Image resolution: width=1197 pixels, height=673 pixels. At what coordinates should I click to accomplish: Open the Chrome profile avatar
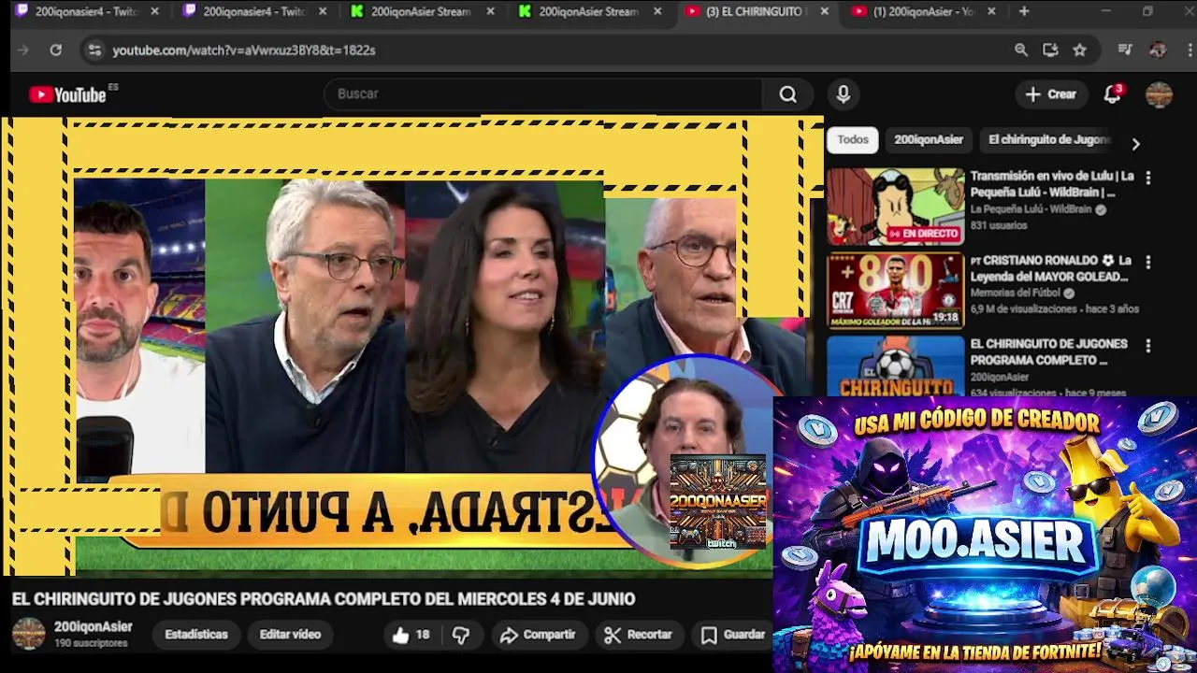pyautogui.click(x=1158, y=50)
